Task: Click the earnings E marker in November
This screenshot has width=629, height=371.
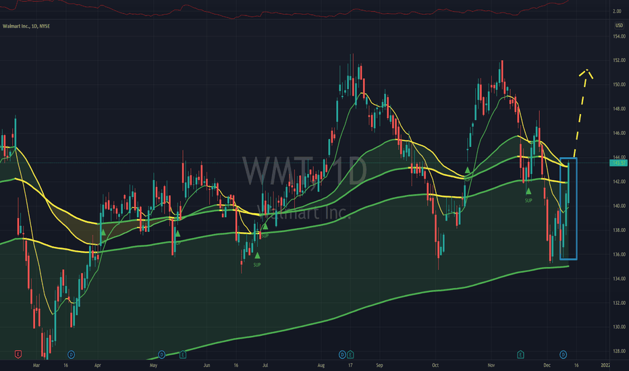Action: pyautogui.click(x=521, y=355)
